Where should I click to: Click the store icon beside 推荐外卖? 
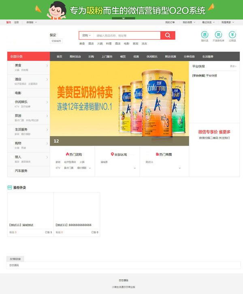10,187
